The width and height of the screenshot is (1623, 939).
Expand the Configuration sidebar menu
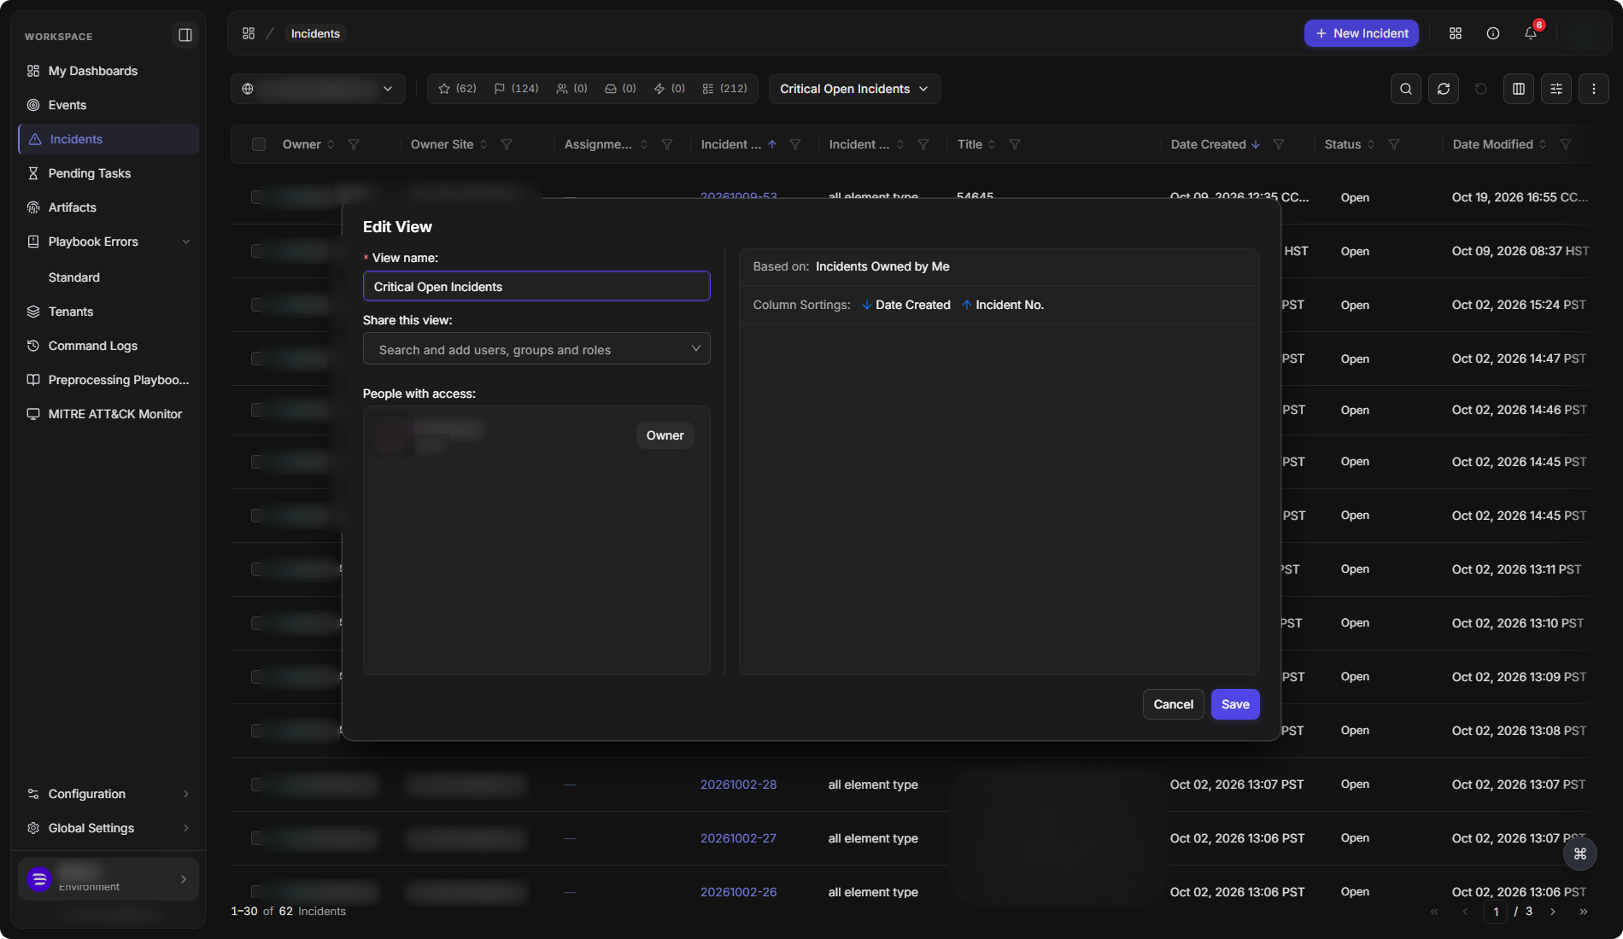108,794
